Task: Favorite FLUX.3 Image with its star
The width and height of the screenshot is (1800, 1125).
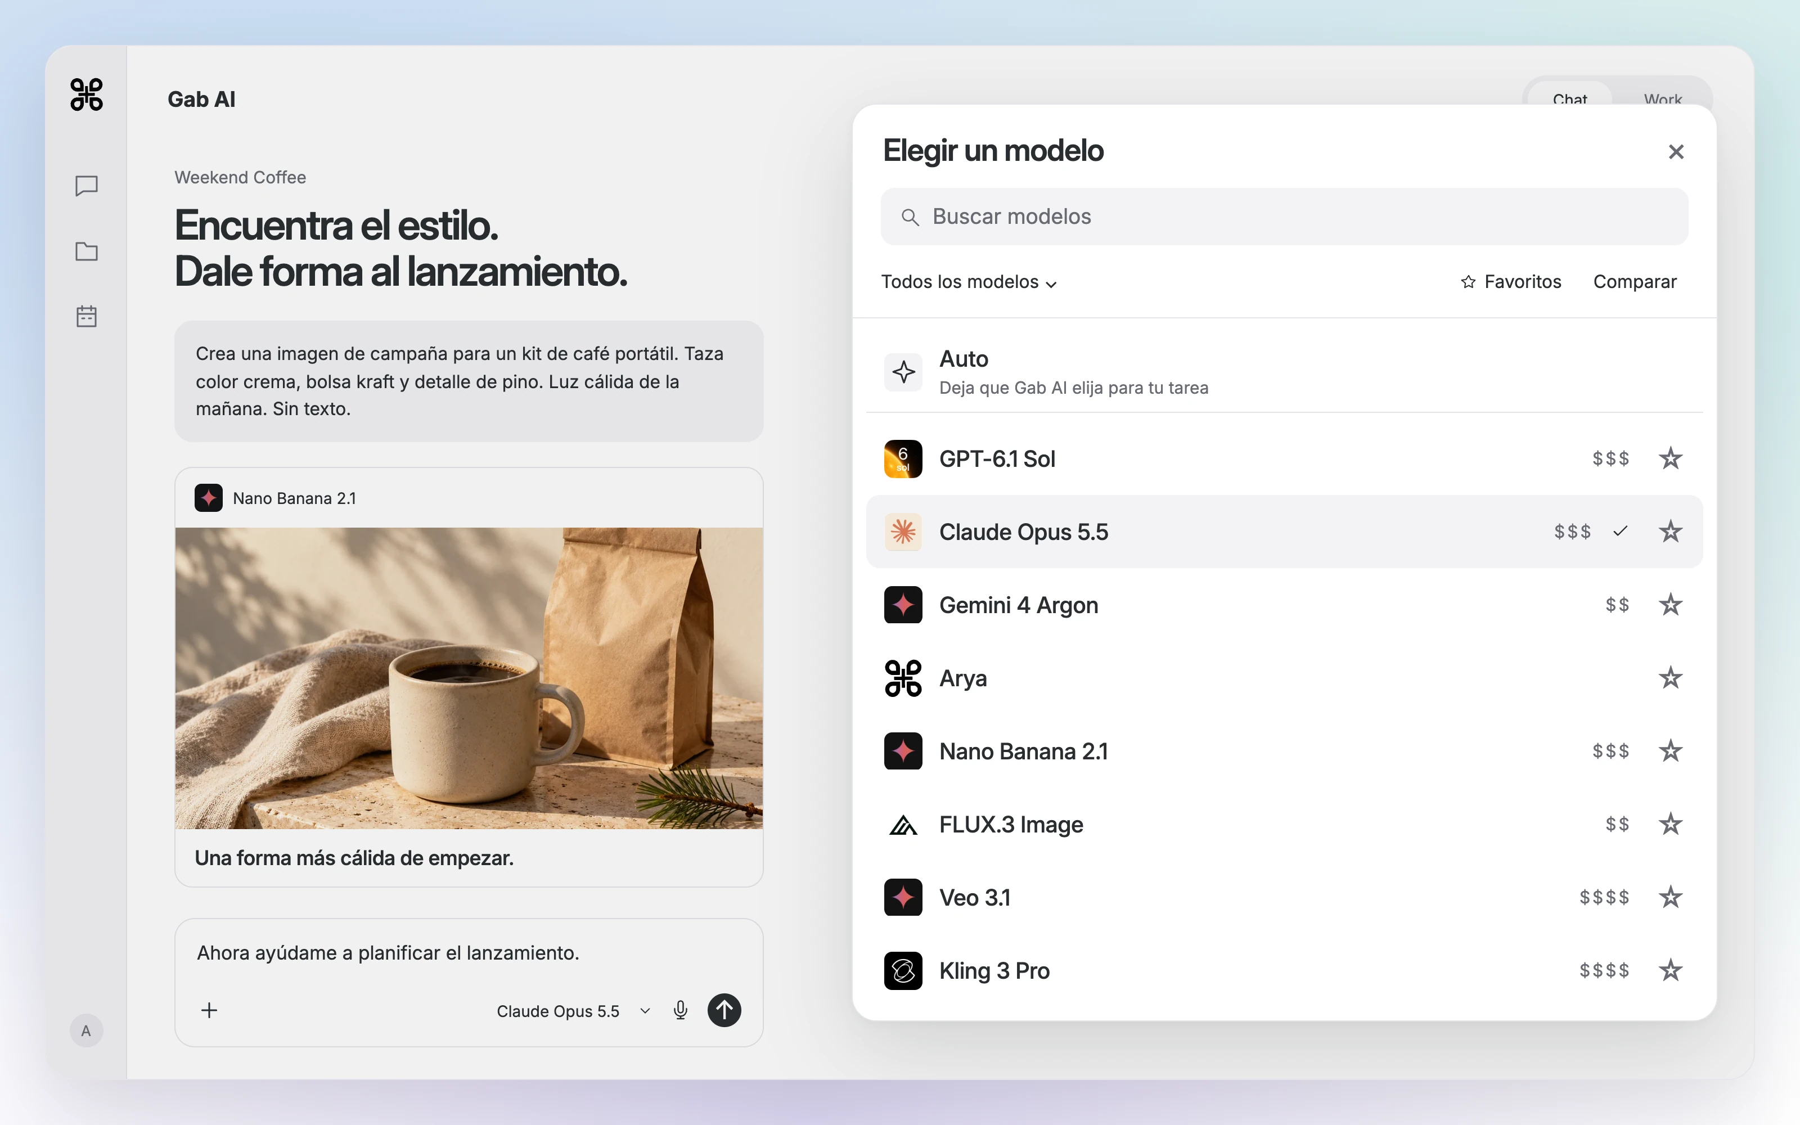Action: [x=1671, y=825]
